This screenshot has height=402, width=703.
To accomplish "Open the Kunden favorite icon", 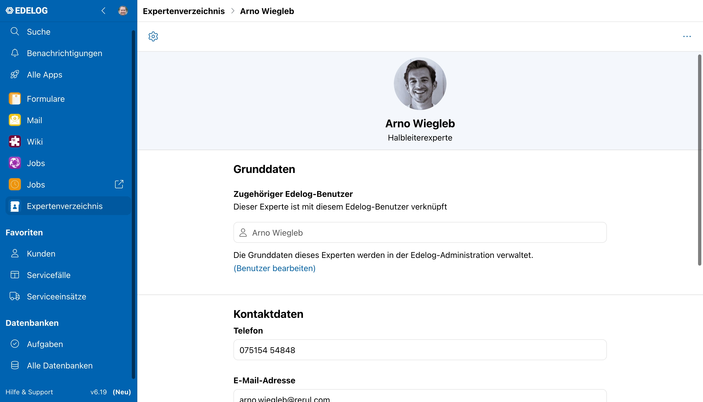I will click(x=15, y=254).
